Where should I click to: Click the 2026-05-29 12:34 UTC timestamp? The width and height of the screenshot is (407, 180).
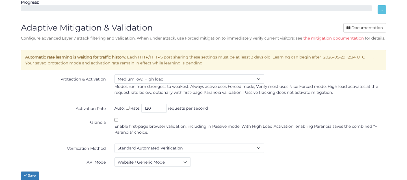click(x=344, y=57)
